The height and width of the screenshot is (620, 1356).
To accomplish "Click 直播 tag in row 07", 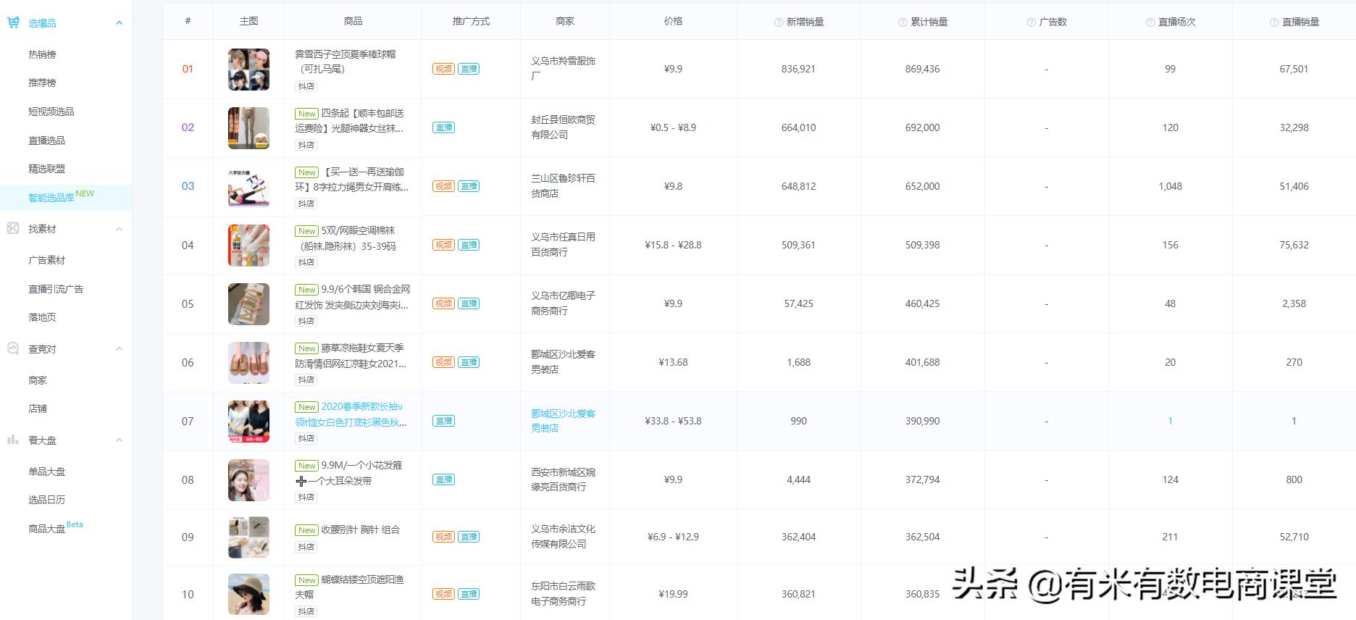I will [443, 421].
